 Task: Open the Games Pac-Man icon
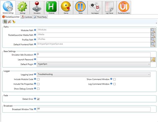pyautogui.click(x=66, y=8)
